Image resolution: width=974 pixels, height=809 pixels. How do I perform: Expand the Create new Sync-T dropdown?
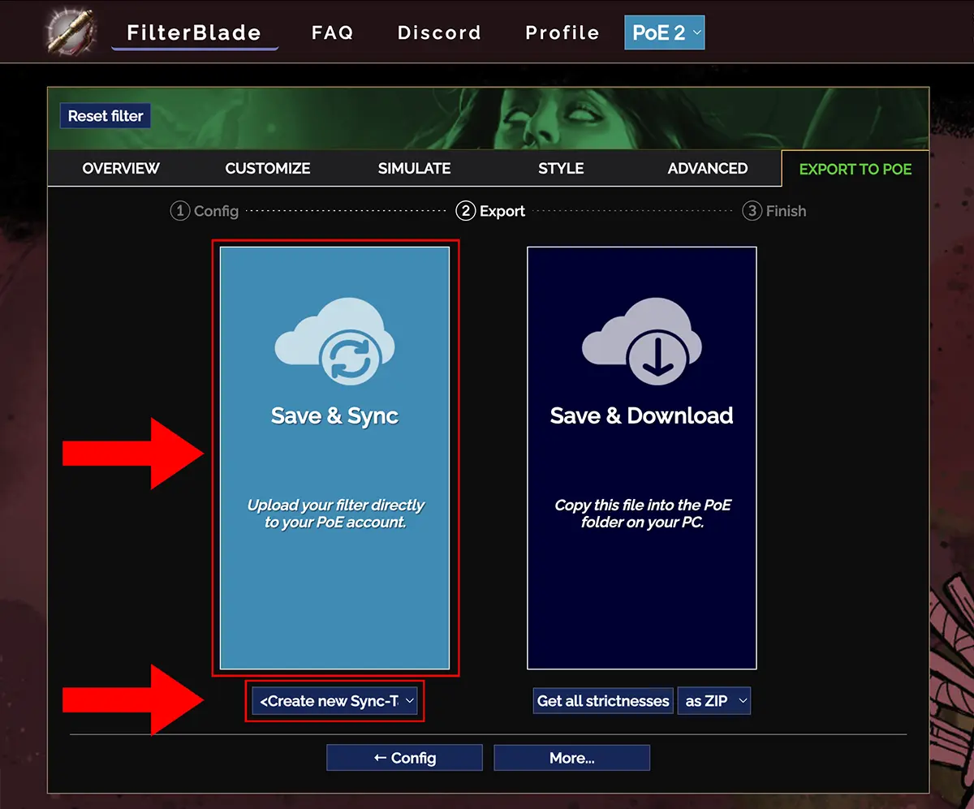tap(335, 700)
